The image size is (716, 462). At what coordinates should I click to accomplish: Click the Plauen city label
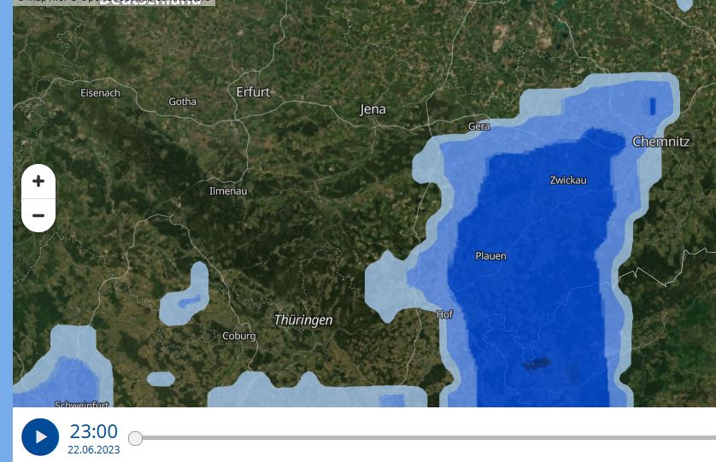[490, 255]
